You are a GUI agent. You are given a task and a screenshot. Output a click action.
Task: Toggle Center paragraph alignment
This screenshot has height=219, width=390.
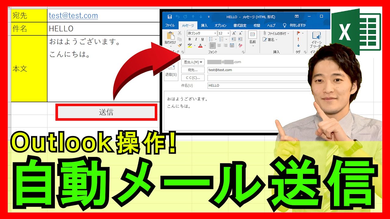pyautogui.click(x=219, y=46)
